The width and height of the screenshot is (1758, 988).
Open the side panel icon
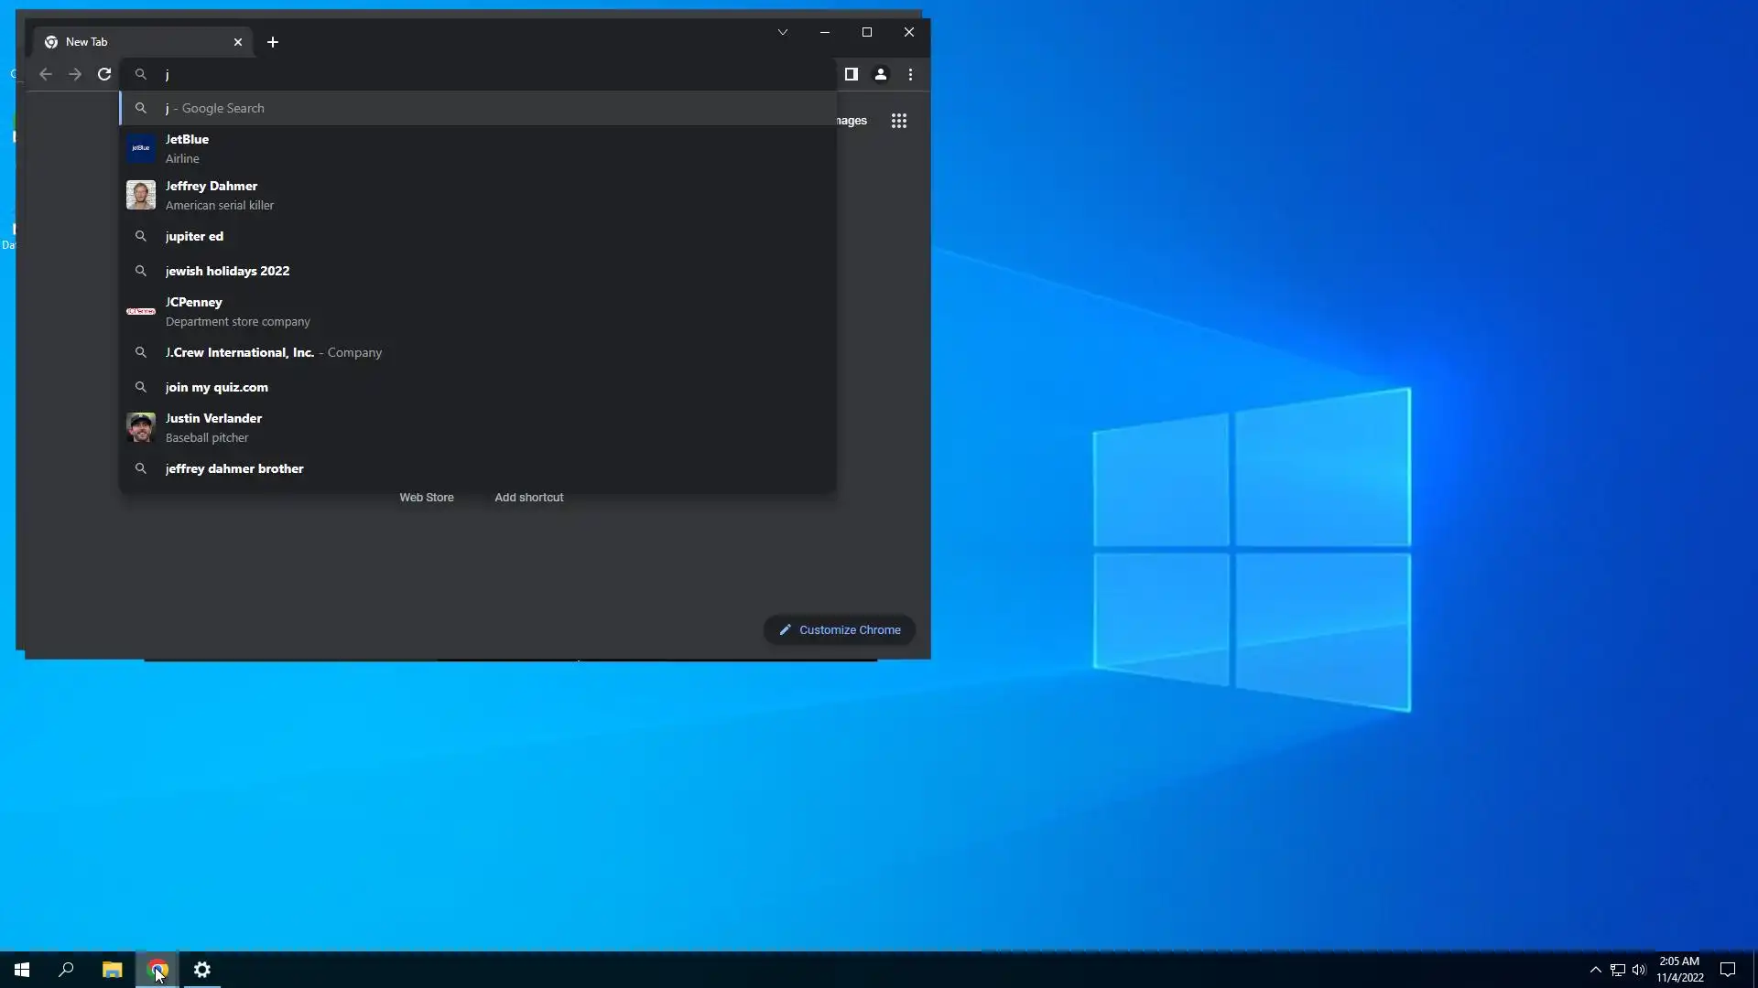851,74
